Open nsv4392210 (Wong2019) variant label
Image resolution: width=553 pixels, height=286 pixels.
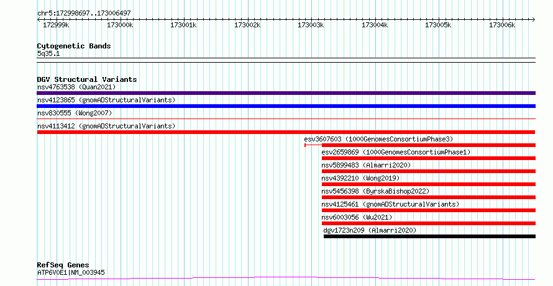(x=360, y=178)
